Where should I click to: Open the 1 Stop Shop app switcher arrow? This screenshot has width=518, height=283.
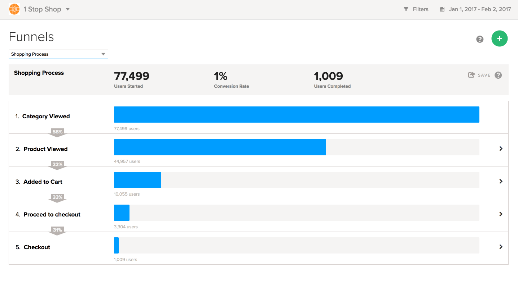pos(67,9)
